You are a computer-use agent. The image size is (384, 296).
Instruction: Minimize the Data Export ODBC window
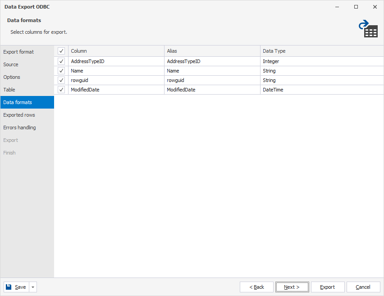pos(337,7)
